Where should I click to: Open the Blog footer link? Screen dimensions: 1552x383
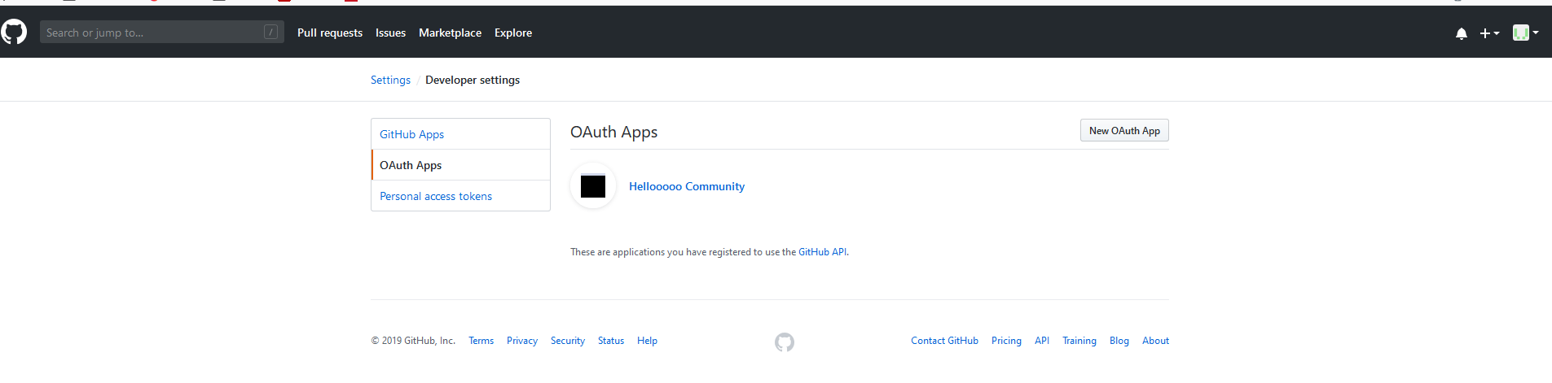pos(1119,341)
